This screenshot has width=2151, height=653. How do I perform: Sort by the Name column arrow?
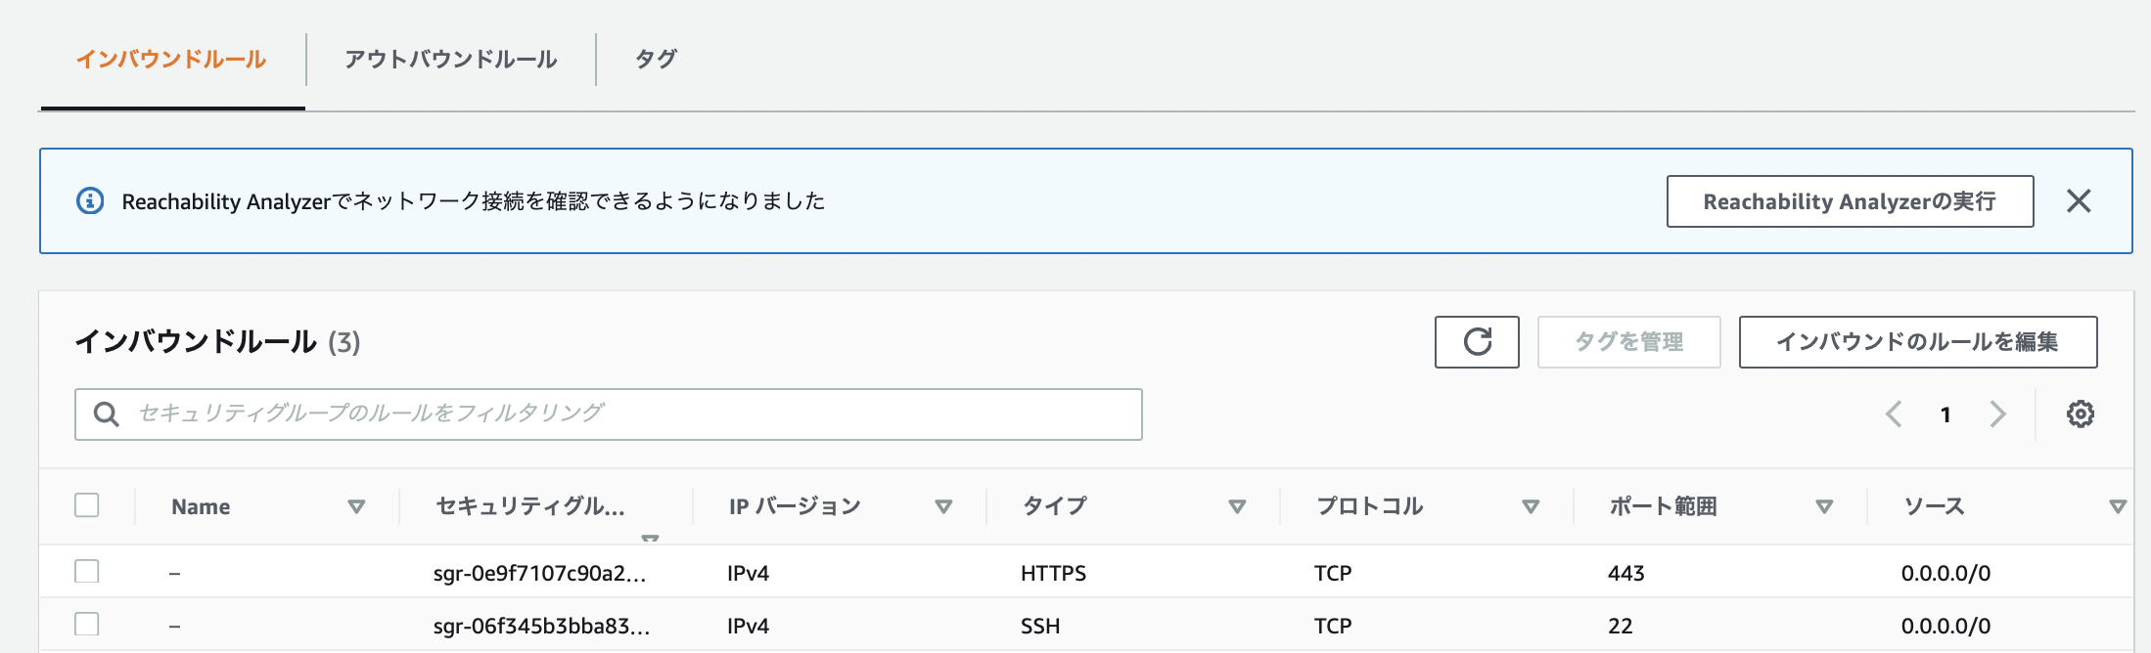(356, 506)
